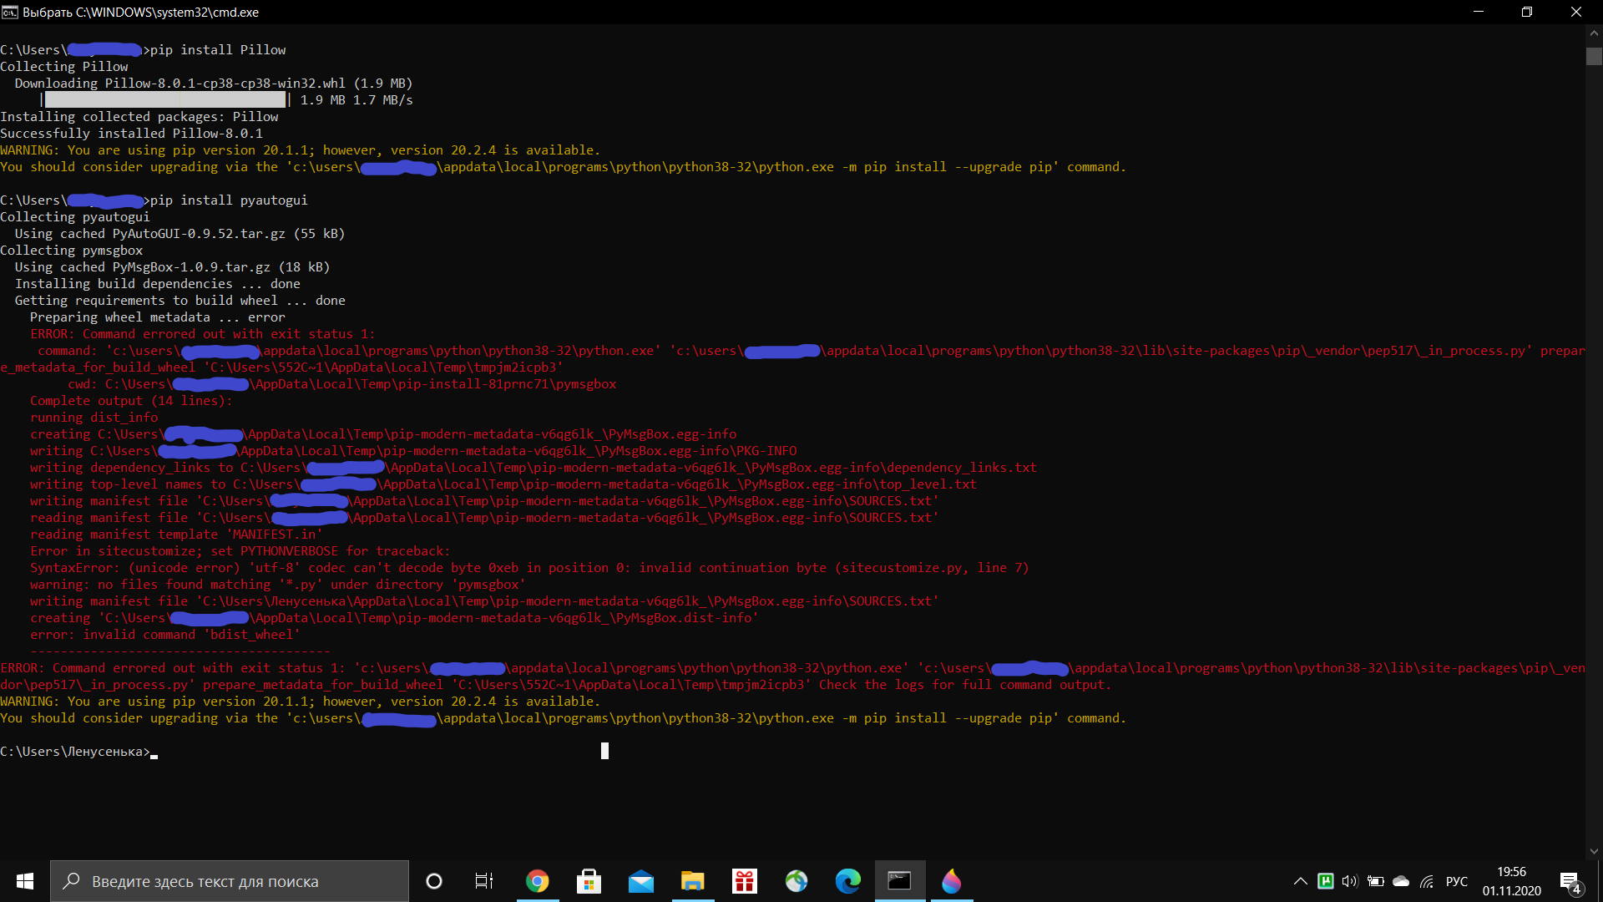Minimize the cmd.exe window
1603x902 pixels.
[1478, 12]
